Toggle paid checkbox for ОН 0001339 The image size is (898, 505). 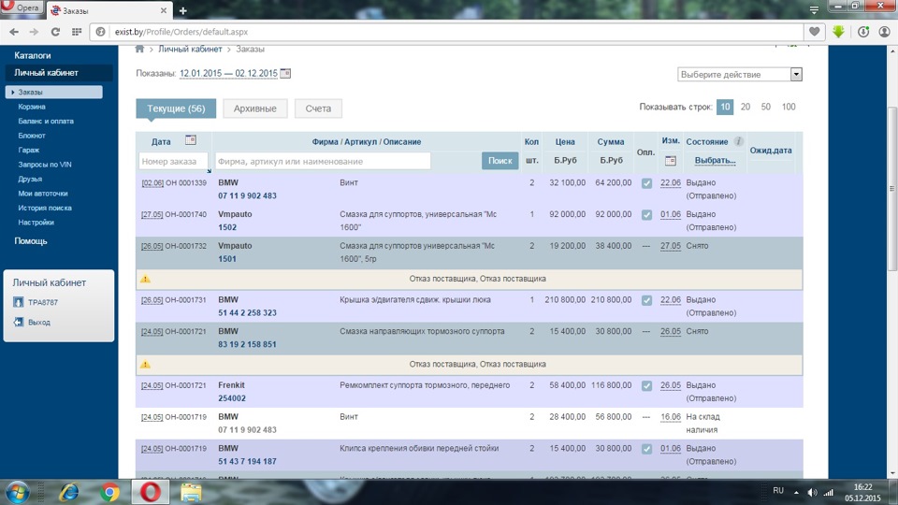[x=646, y=183]
